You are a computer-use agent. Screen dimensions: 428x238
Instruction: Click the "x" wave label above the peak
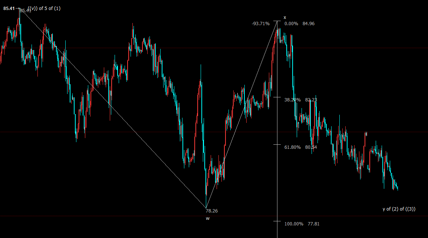(x=285, y=17)
